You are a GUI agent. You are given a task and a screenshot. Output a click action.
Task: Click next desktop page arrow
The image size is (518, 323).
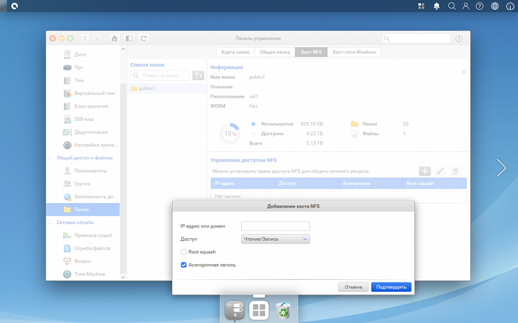click(x=501, y=168)
